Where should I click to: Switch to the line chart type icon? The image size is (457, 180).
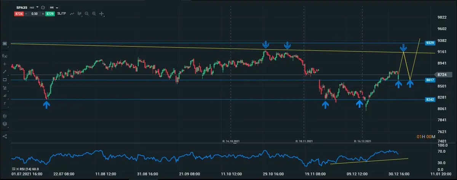coord(71,14)
